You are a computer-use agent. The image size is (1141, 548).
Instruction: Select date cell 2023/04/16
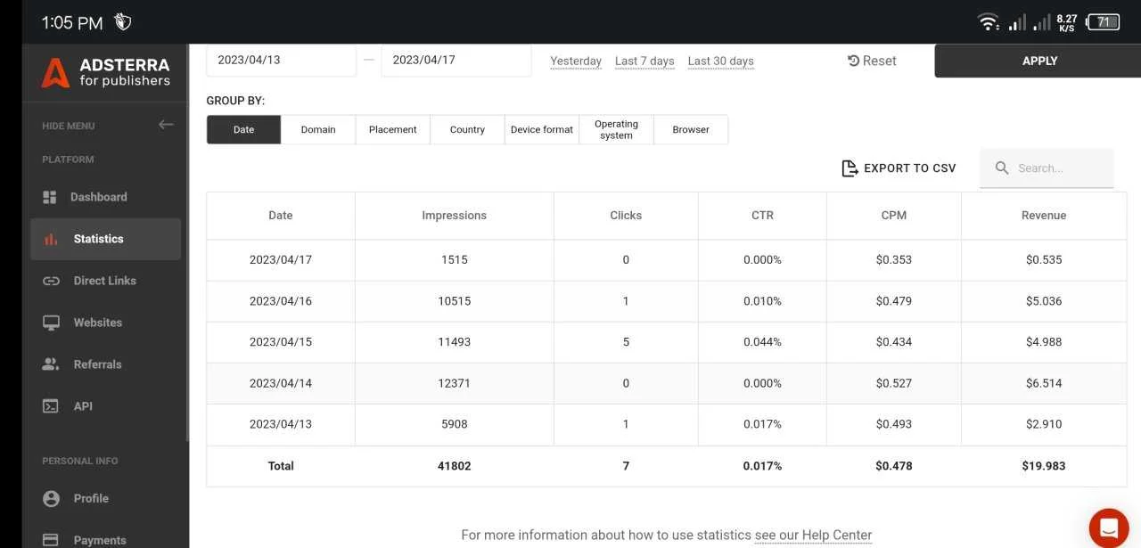click(x=281, y=301)
